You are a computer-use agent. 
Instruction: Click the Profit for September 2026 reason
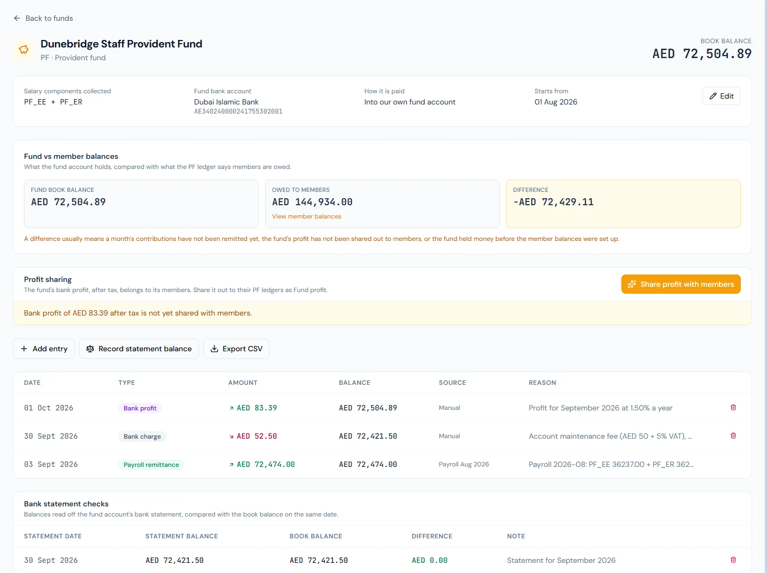click(601, 408)
